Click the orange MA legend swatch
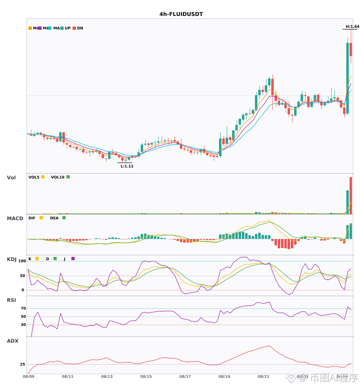Screen dimensions: 361x388 pos(30,28)
